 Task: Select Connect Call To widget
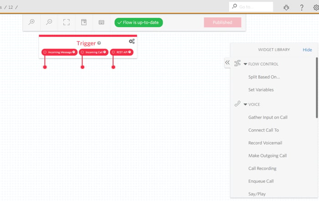(x=263, y=130)
